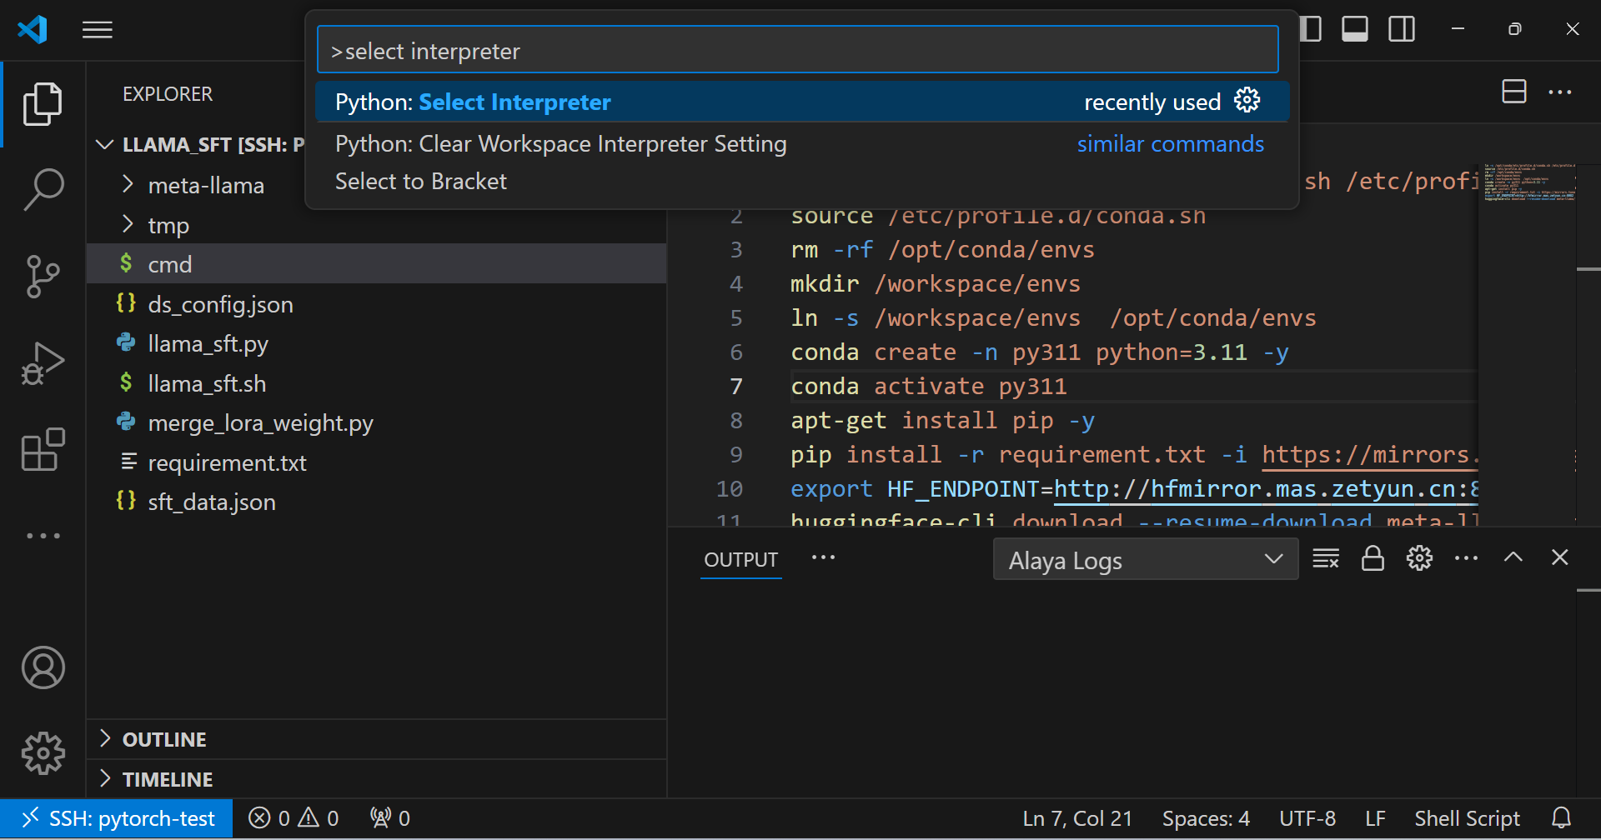Open the Extensions view
The height and width of the screenshot is (840, 1601).
(x=43, y=450)
